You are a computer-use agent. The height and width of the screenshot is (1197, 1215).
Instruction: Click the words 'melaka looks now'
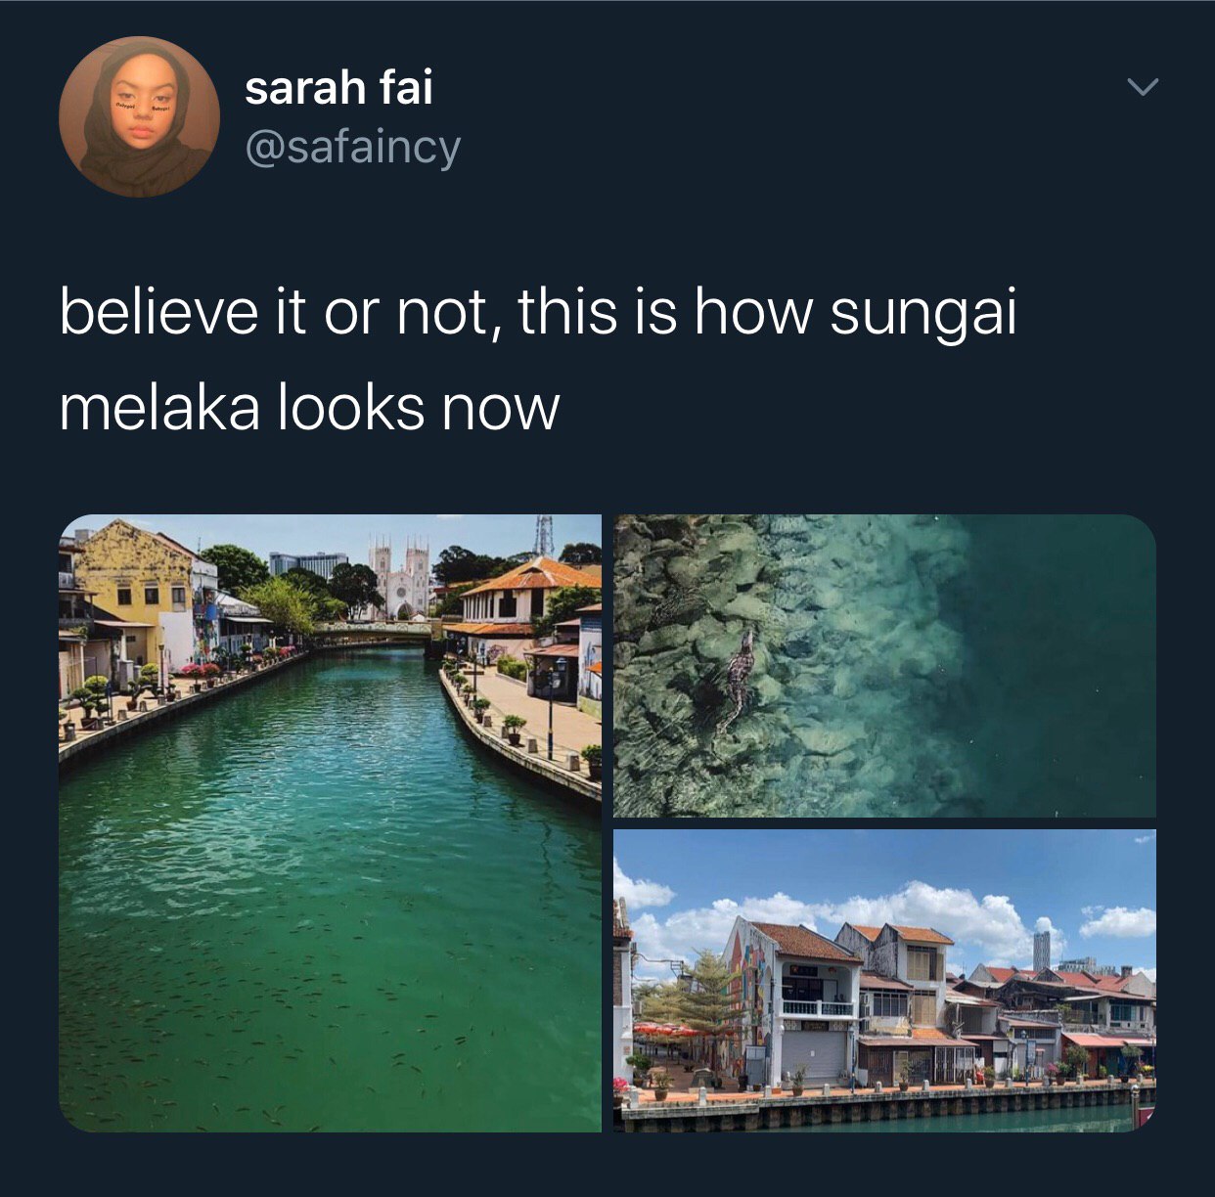[309, 408]
